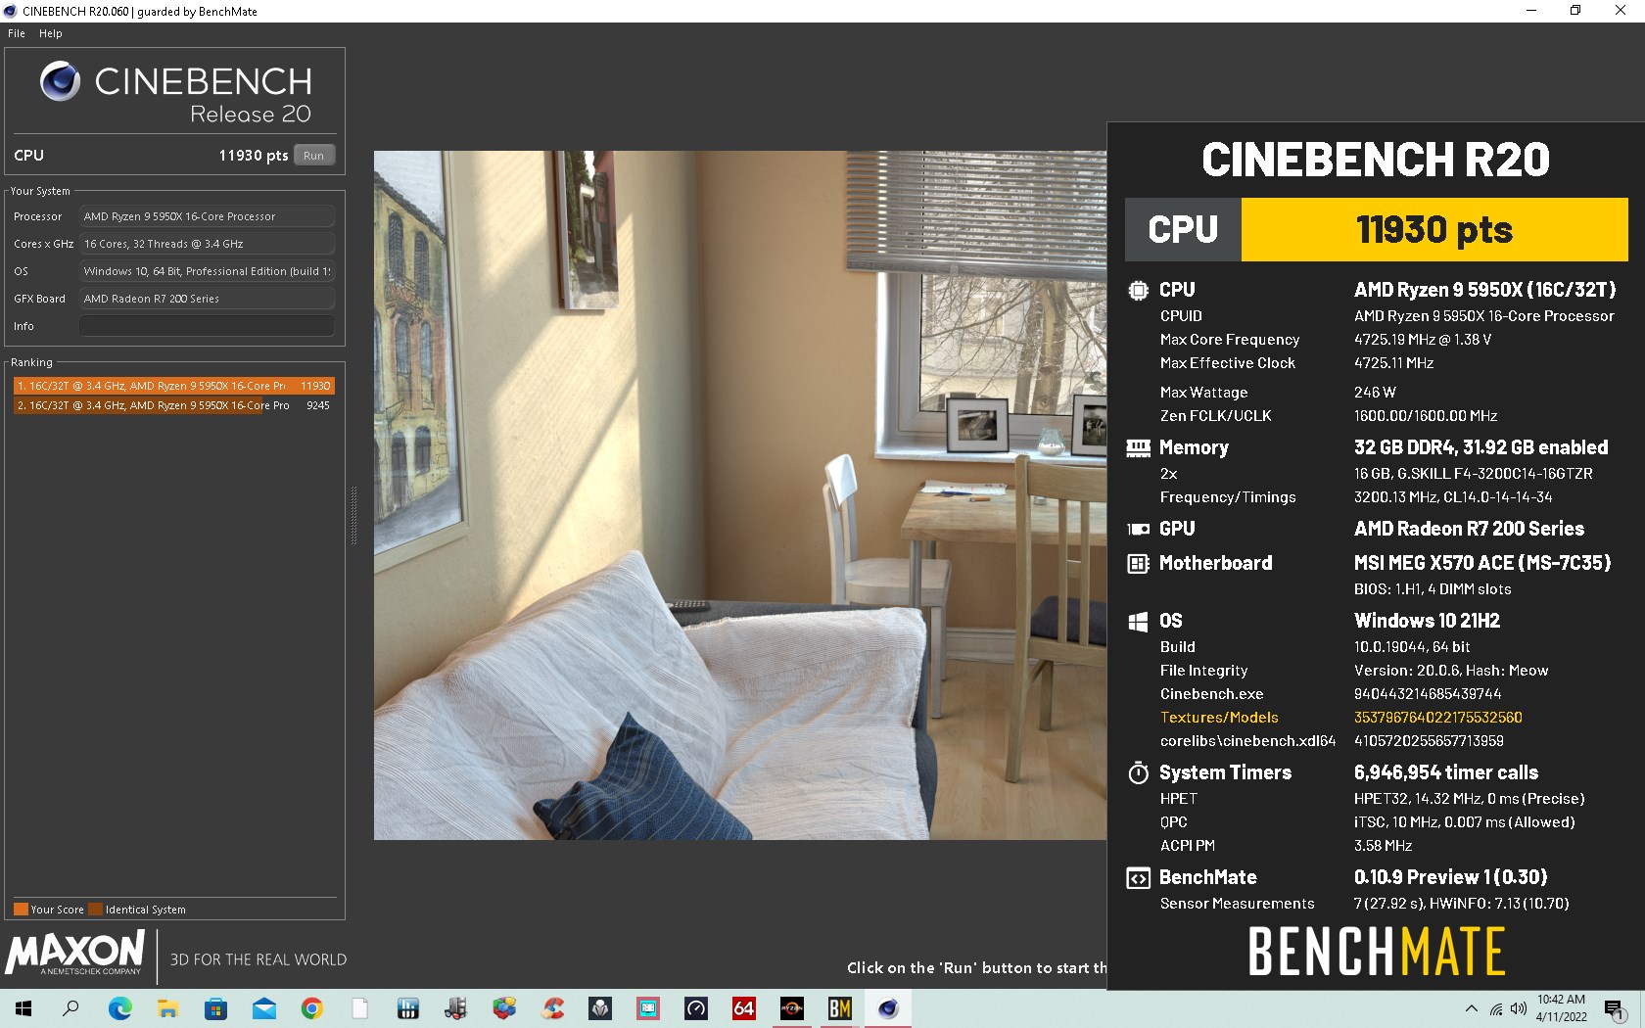1645x1028 pixels.
Task: Click the OS field showing Windows 10
Action: pyautogui.click(x=207, y=271)
